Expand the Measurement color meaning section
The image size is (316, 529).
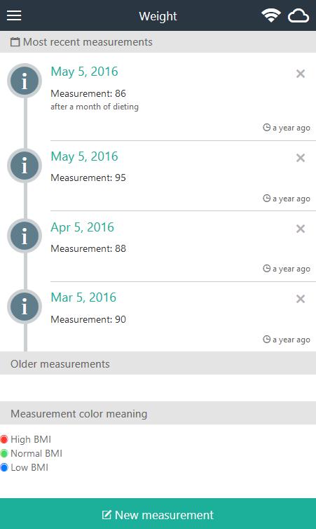[x=158, y=413]
